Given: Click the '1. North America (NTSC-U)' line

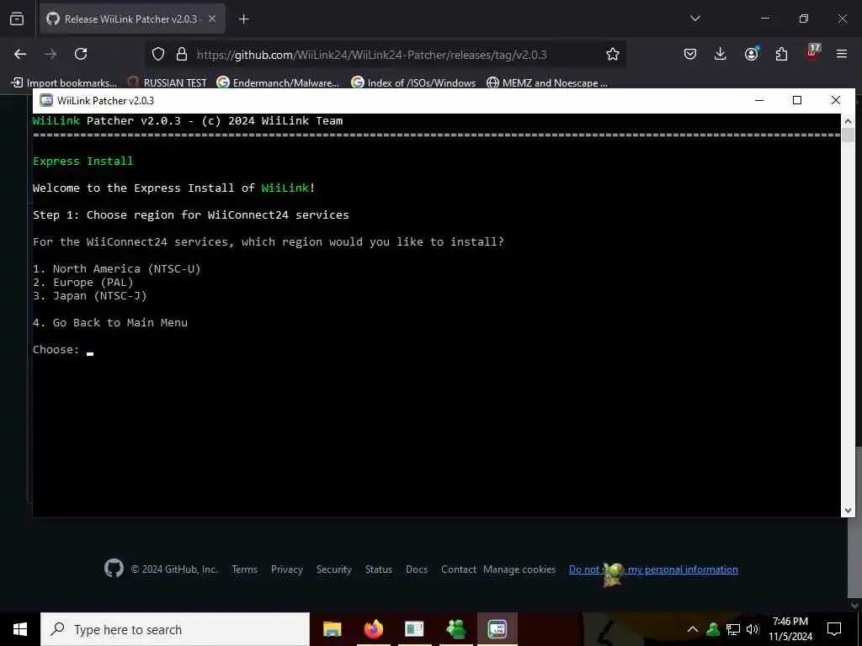Looking at the screenshot, I should click(x=117, y=268).
